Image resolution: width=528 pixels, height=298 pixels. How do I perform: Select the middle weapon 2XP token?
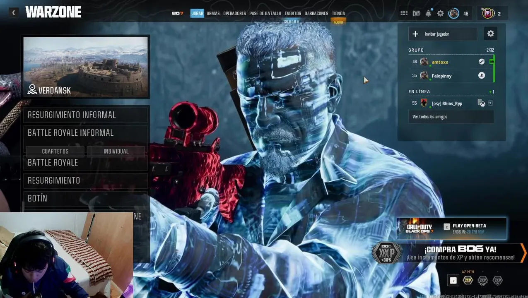482,280
